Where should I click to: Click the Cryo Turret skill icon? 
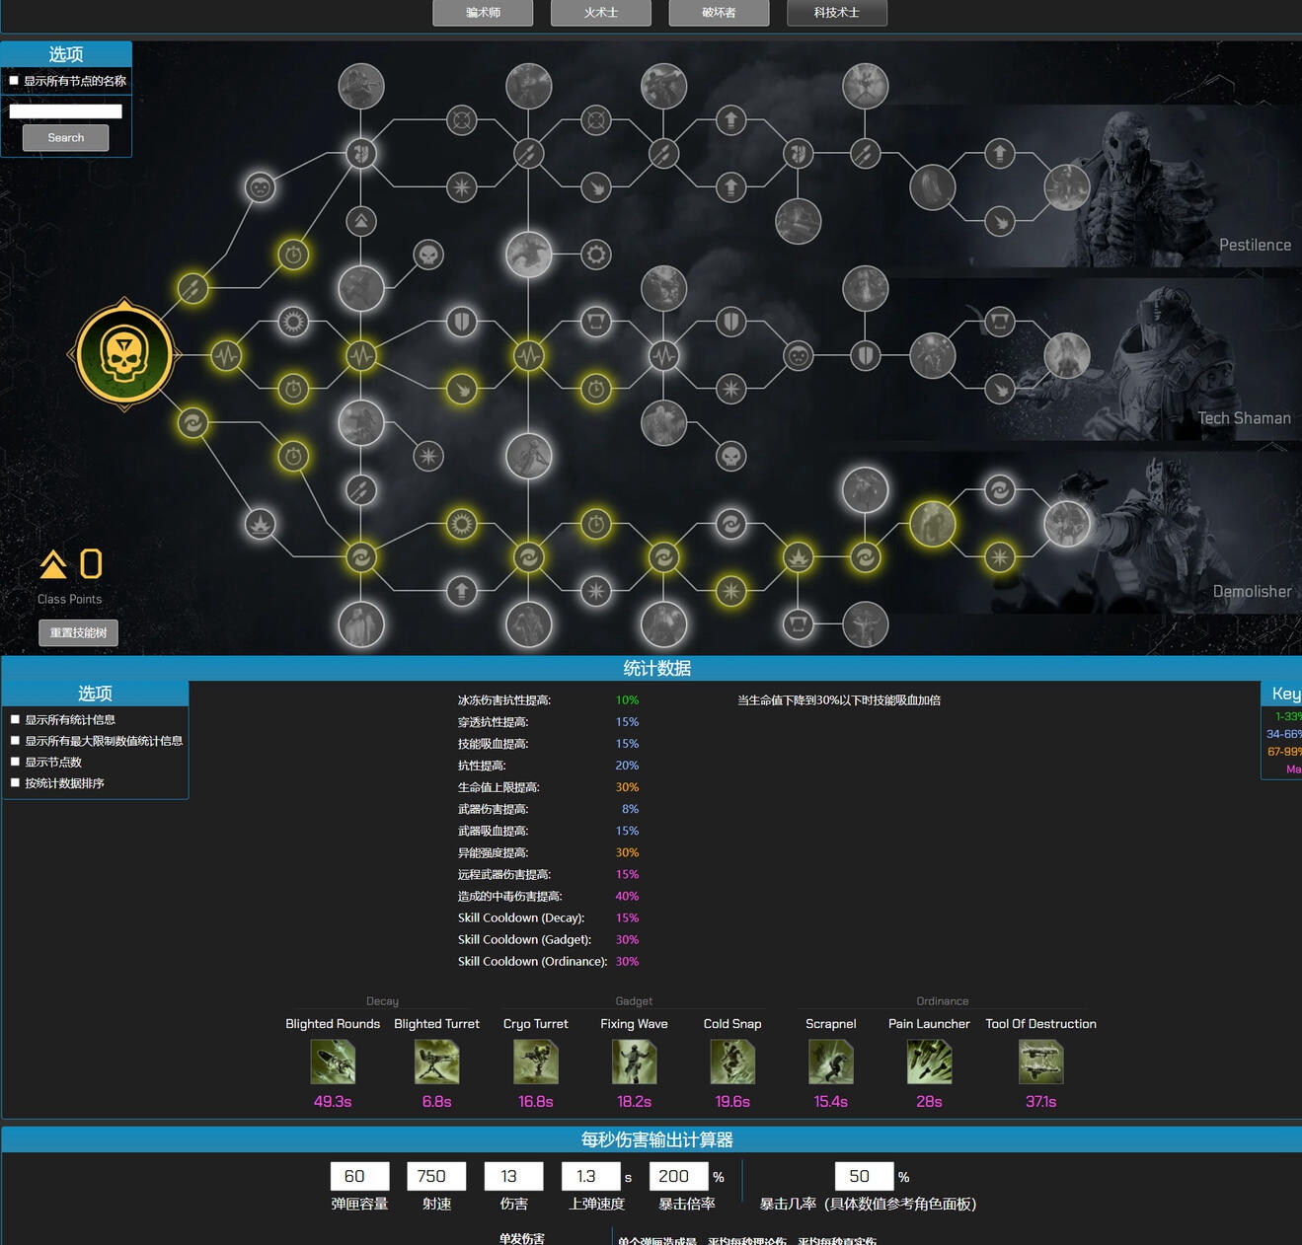coord(536,1062)
